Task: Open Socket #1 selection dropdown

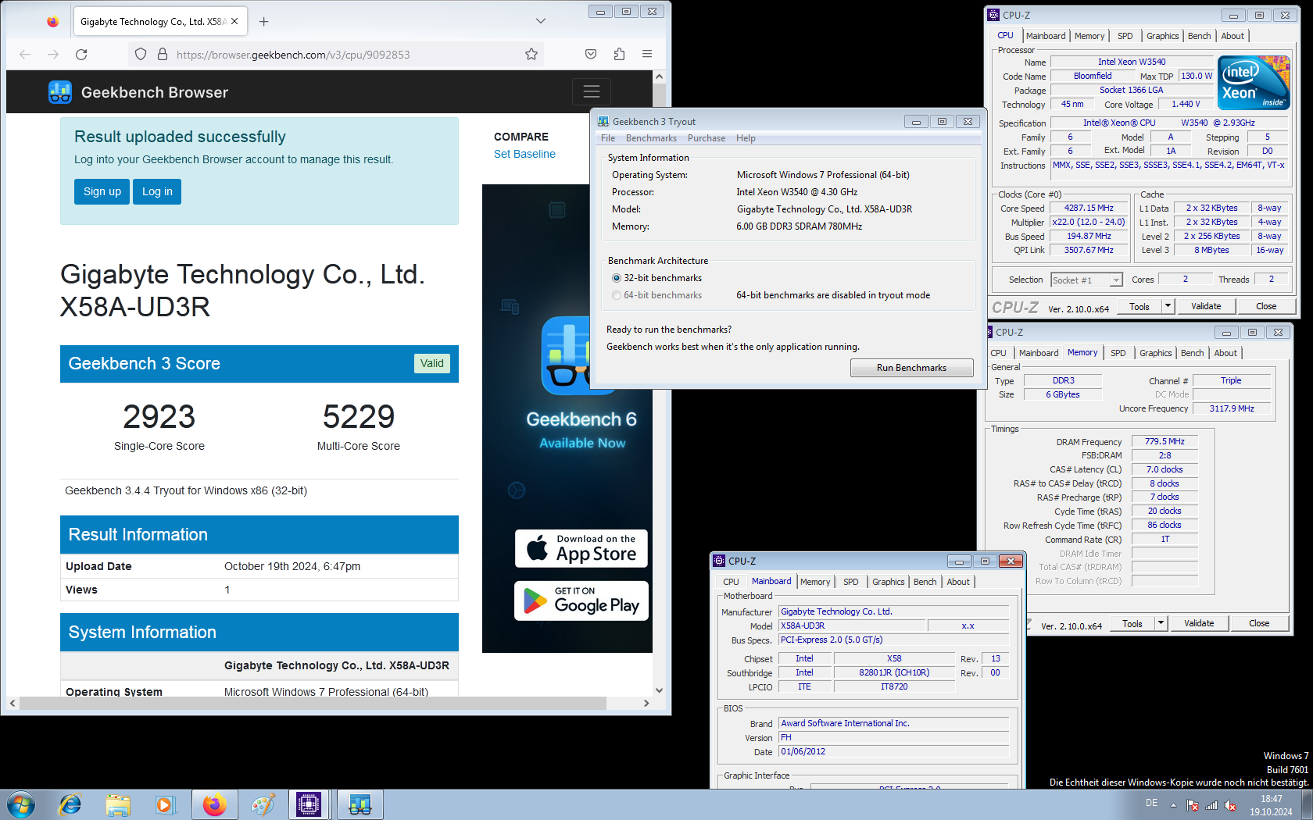Action: 1086,280
